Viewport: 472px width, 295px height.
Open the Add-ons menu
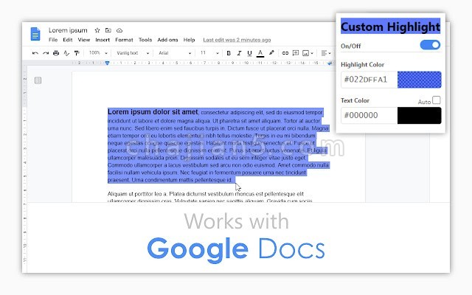pos(167,40)
